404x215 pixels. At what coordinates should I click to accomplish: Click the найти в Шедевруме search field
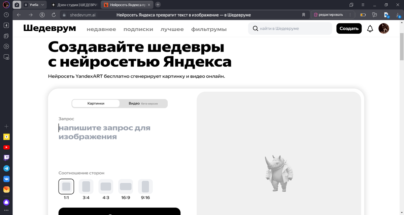coord(290,29)
